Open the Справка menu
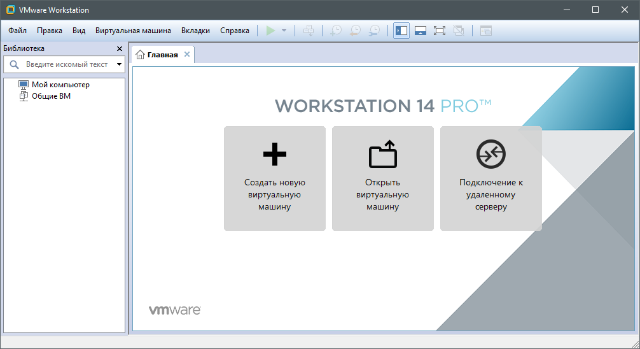This screenshot has height=349, width=640. (235, 31)
